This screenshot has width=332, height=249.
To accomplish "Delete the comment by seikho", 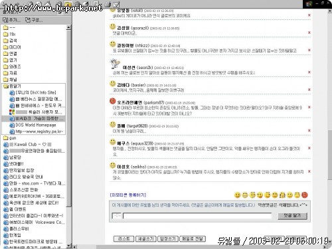I will [309, 171].
